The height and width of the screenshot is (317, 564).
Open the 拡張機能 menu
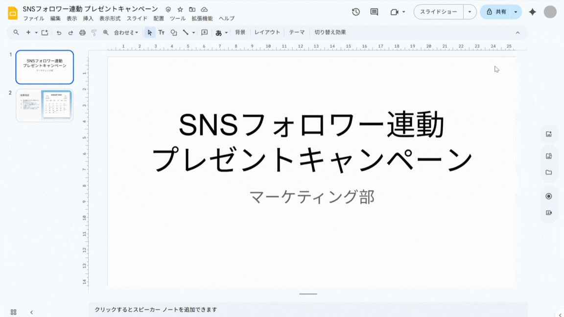coord(202,18)
